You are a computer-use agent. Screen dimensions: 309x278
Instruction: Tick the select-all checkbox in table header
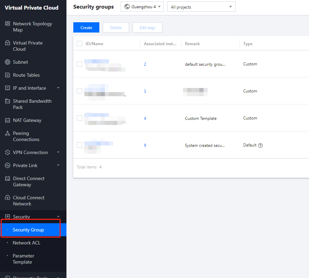79,43
